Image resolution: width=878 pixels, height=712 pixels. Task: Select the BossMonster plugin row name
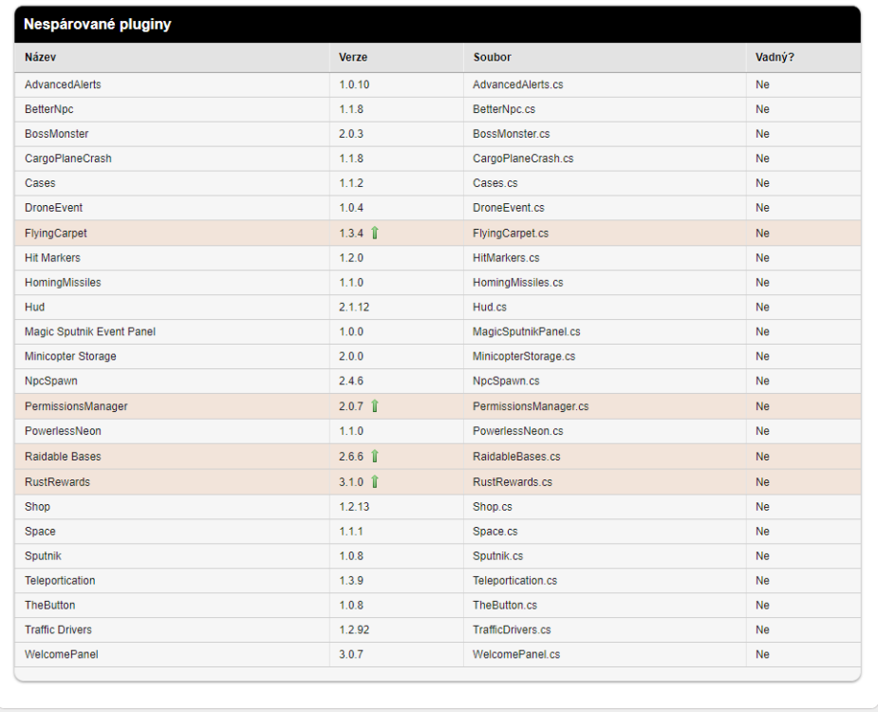pyautogui.click(x=57, y=134)
